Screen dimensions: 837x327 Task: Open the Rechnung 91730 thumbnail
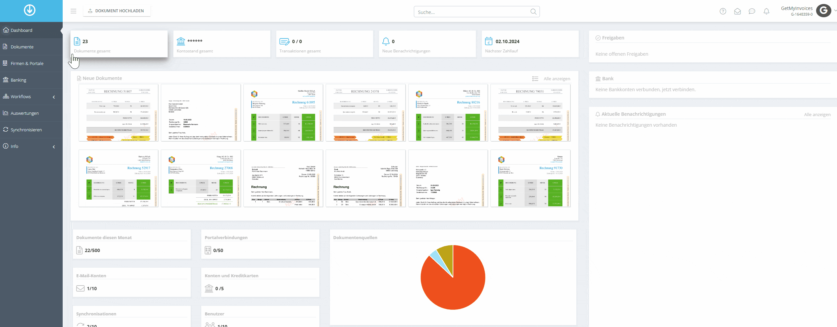(530, 178)
